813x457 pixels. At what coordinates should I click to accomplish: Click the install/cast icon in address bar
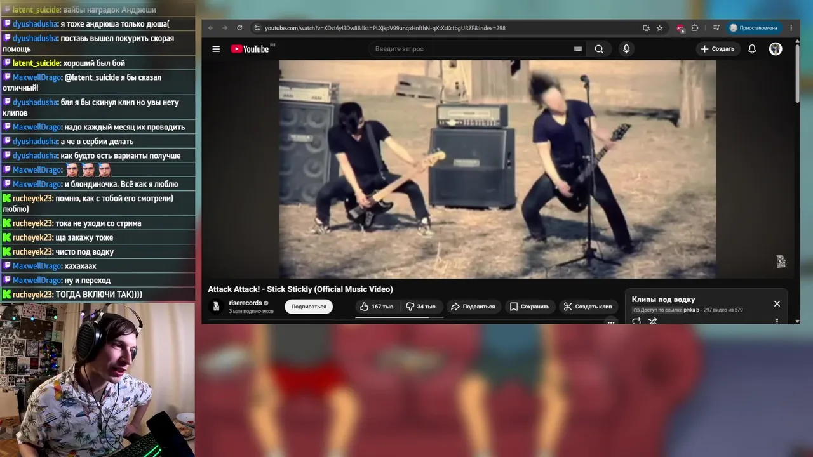[x=646, y=28]
